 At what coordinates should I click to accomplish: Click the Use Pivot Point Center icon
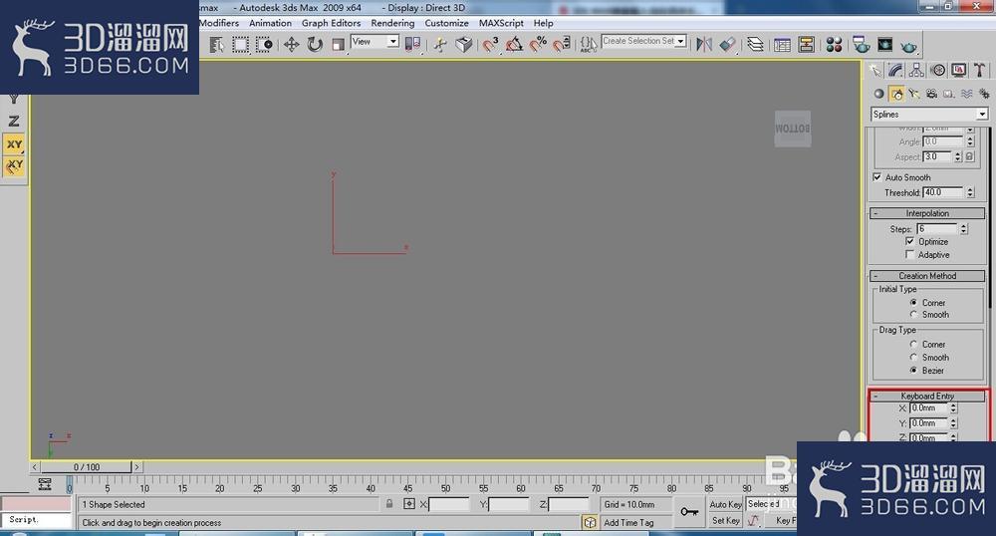pos(412,45)
